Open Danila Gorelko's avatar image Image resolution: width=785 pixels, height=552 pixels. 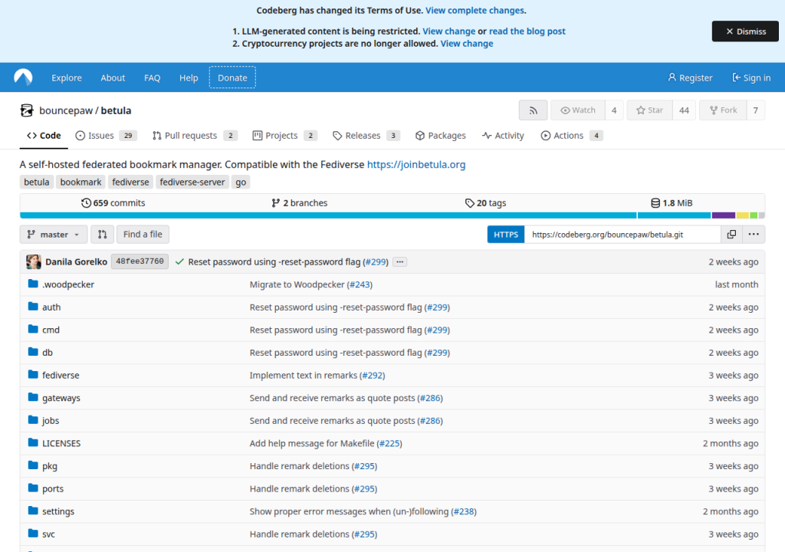coord(34,261)
